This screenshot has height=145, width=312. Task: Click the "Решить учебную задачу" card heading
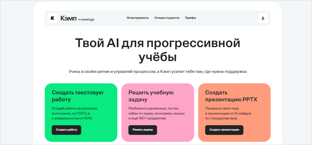point(151,96)
